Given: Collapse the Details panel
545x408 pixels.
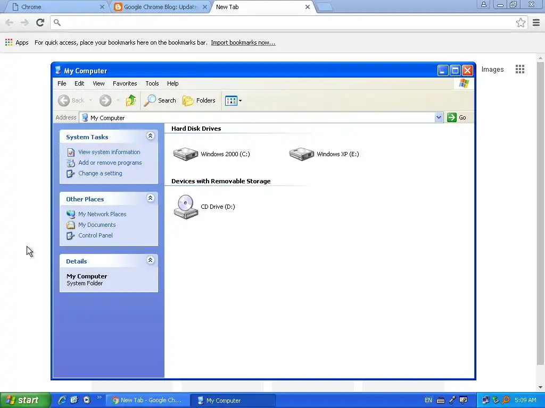Looking at the screenshot, I should pos(150,260).
